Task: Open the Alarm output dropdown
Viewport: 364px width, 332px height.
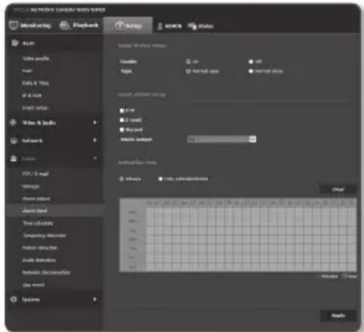Action: coord(222,139)
